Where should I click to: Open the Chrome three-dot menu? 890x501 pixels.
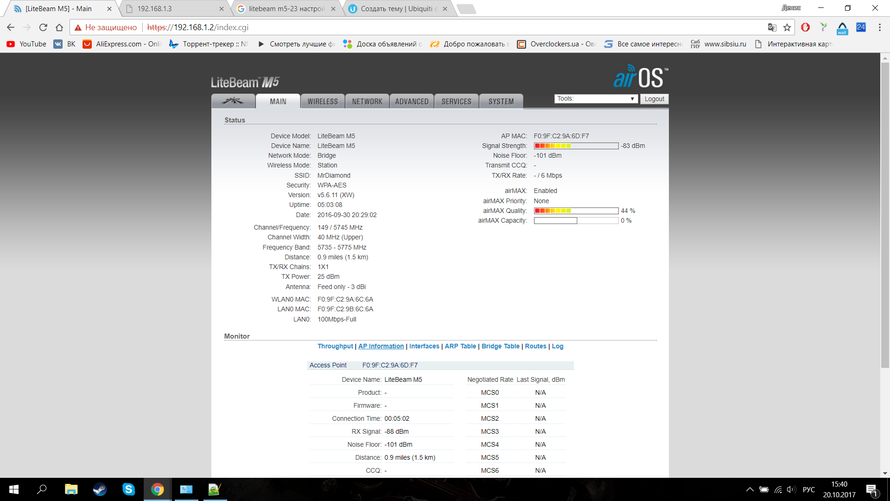pyautogui.click(x=879, y=27)
